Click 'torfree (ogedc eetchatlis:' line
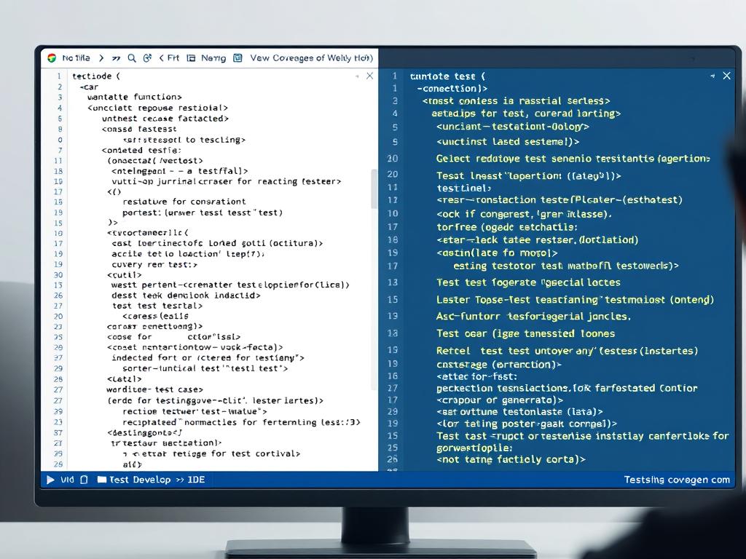 tap(507, 227)
